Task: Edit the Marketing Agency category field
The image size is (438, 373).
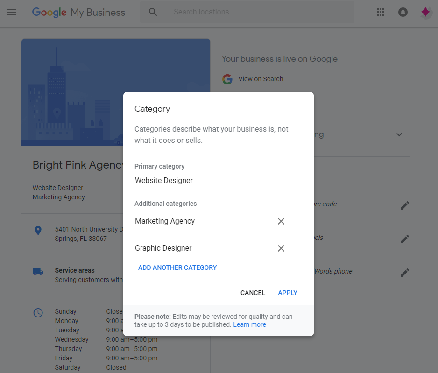Action: 202,221
